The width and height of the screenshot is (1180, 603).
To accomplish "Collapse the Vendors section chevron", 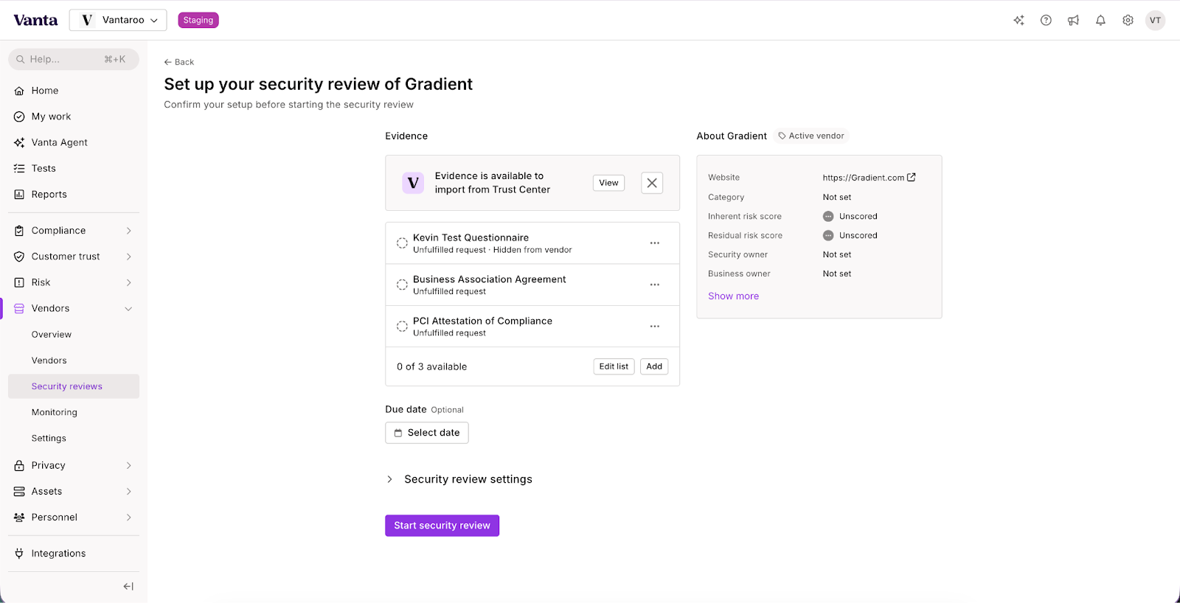I will point(128,309).
